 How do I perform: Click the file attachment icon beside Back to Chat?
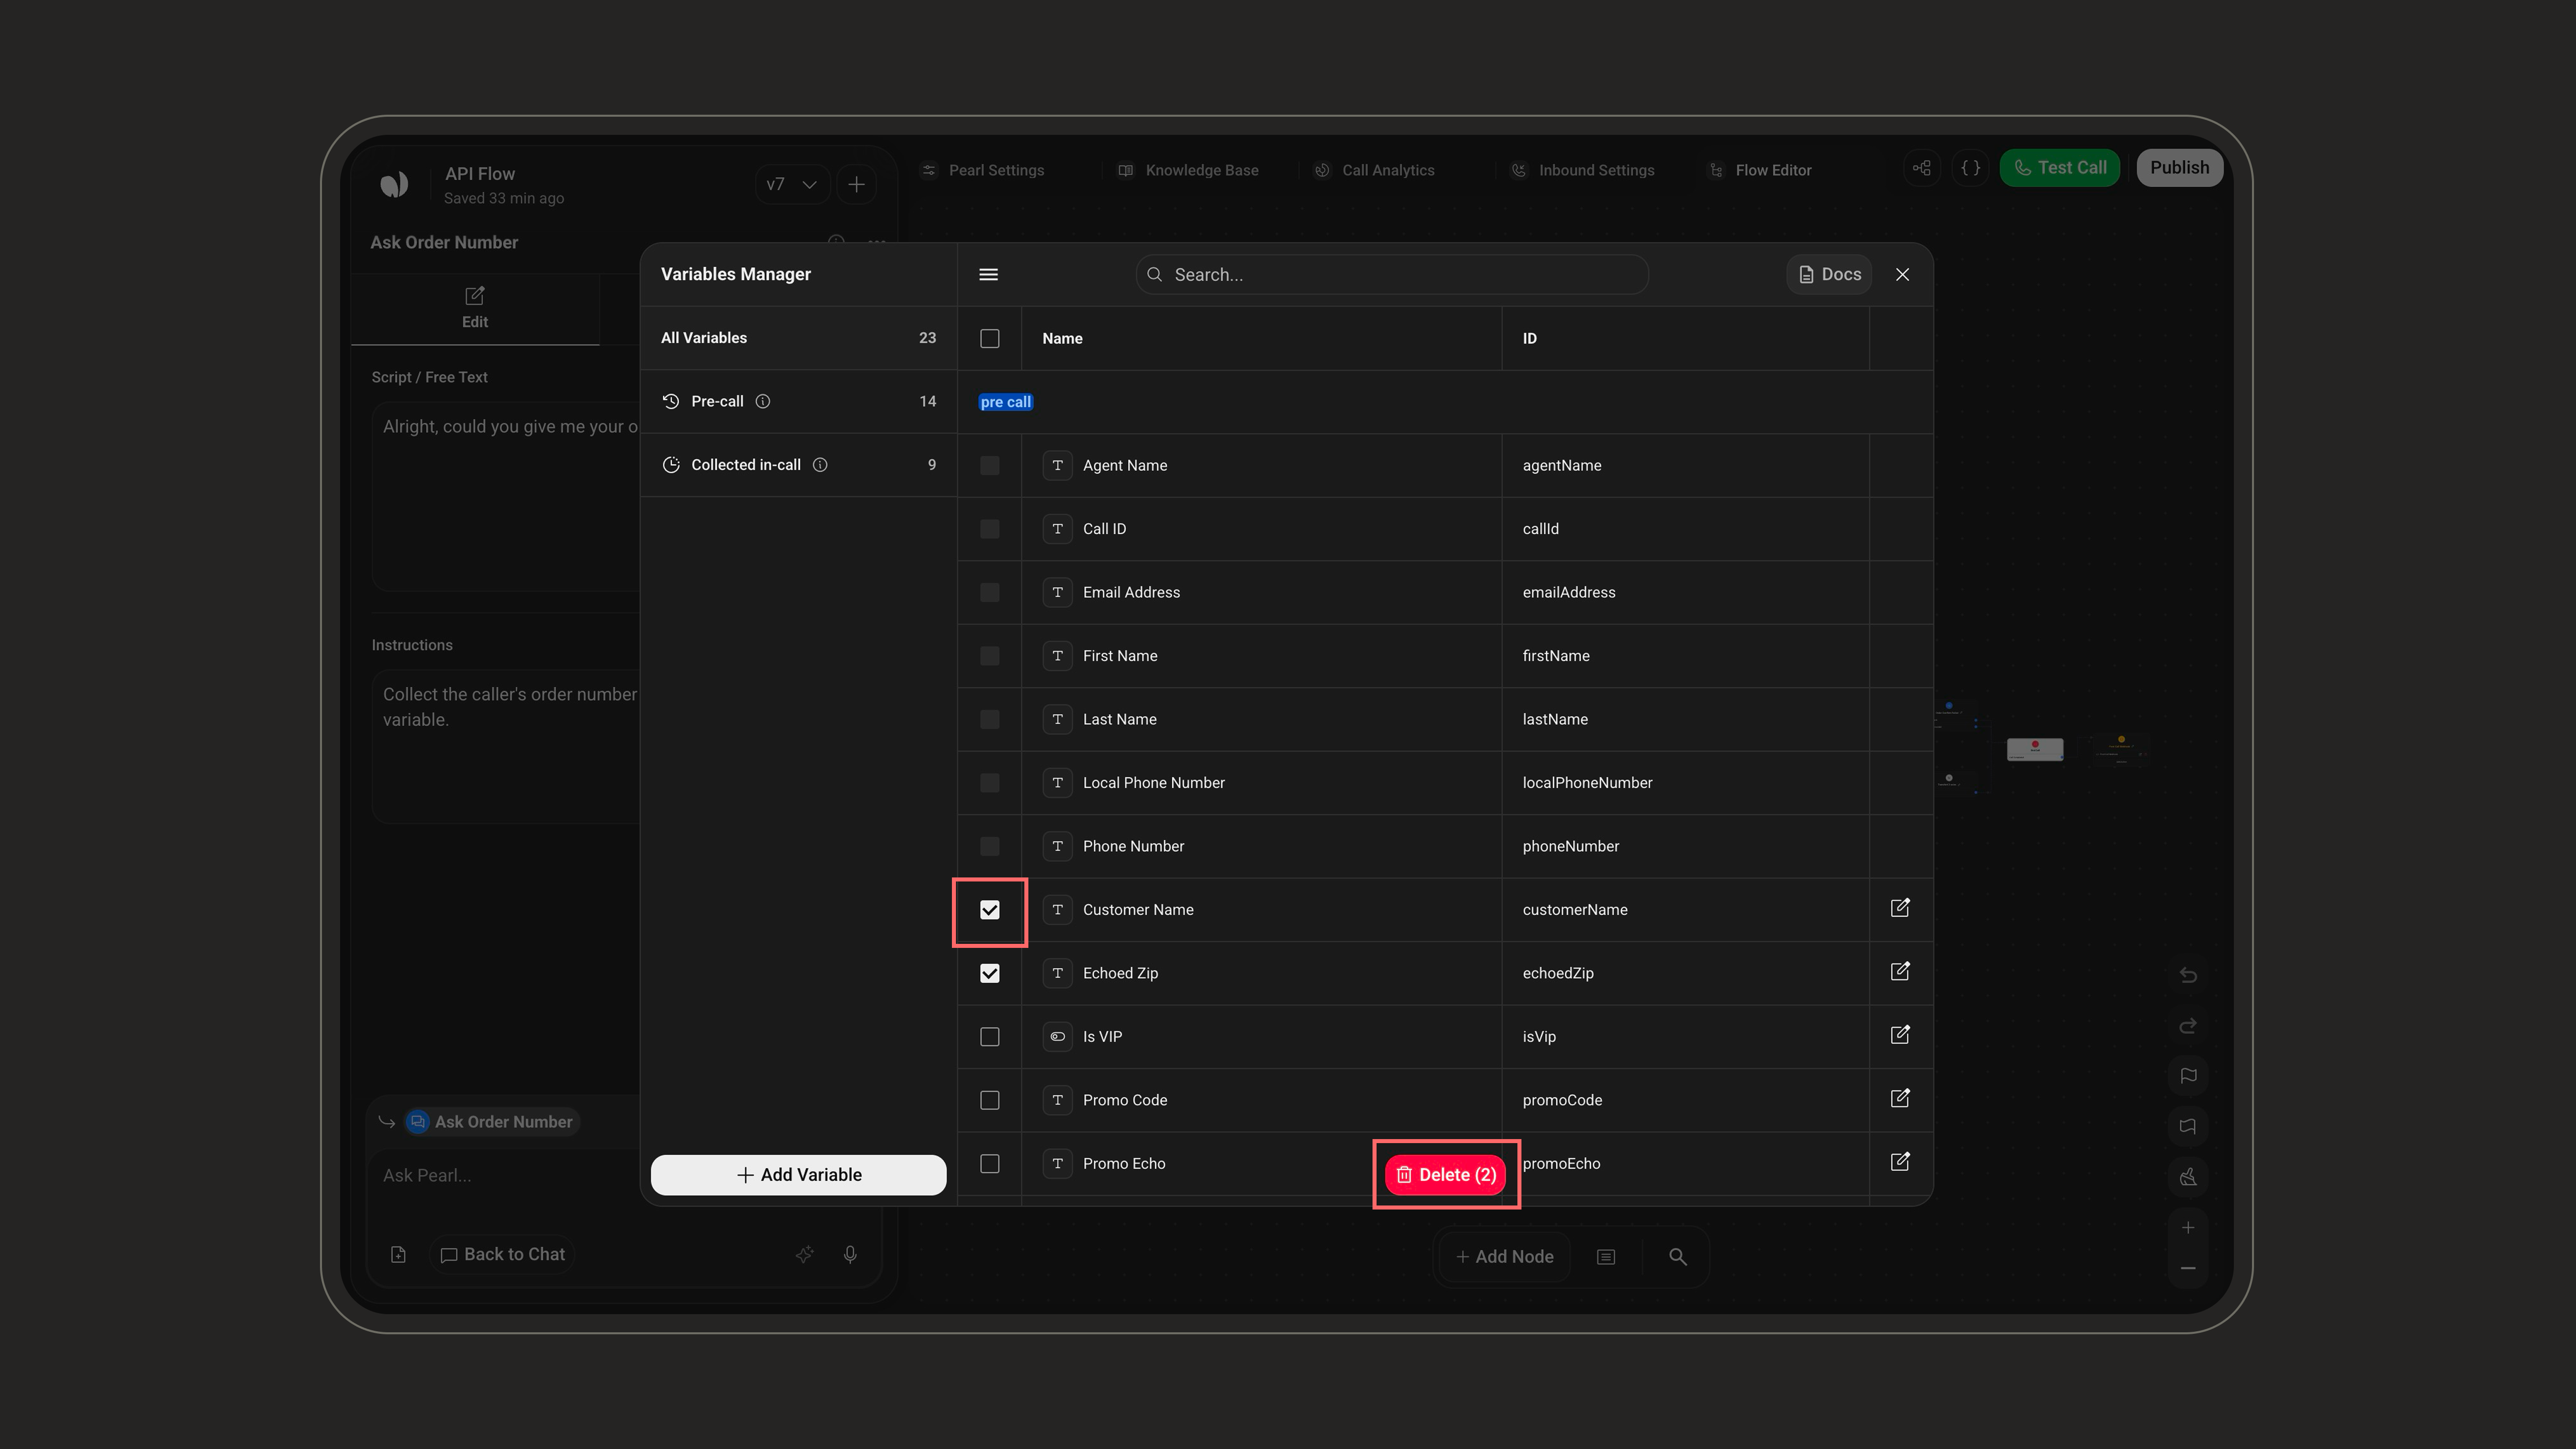398,1255
